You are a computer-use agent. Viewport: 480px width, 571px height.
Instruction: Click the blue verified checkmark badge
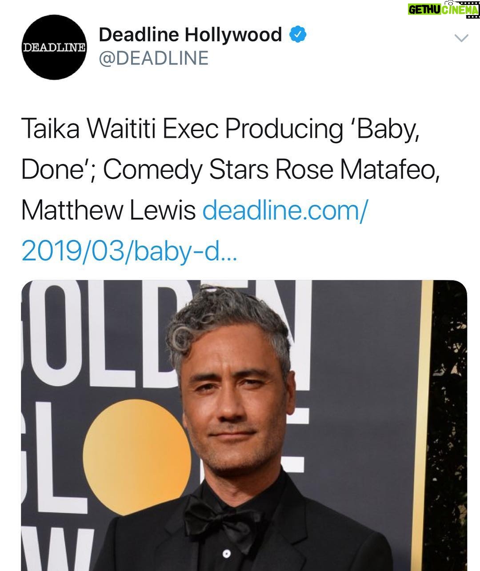tap(298, 34)
